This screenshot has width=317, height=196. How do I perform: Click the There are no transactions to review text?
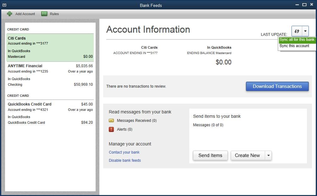coord(136,86)
